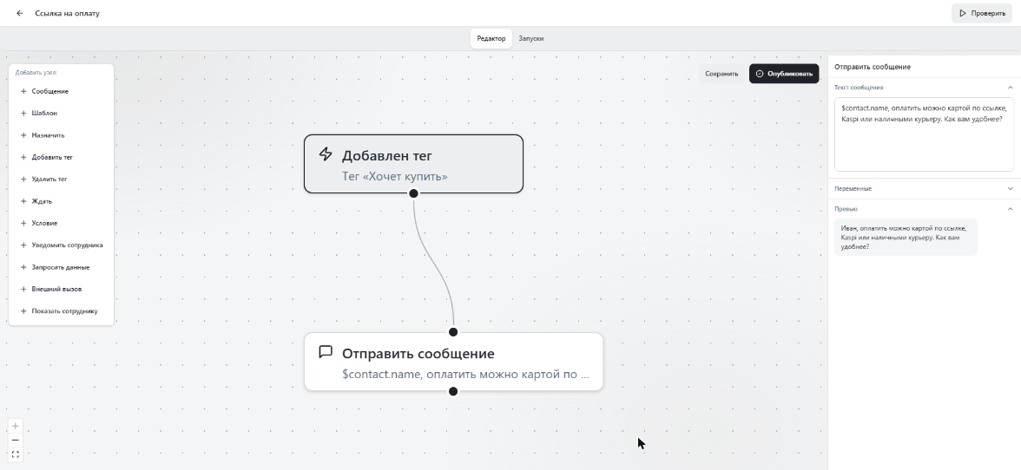Click the plus icon beside Внешний вызов
Screen dimensions: 1021x470
tap(23, 289)
